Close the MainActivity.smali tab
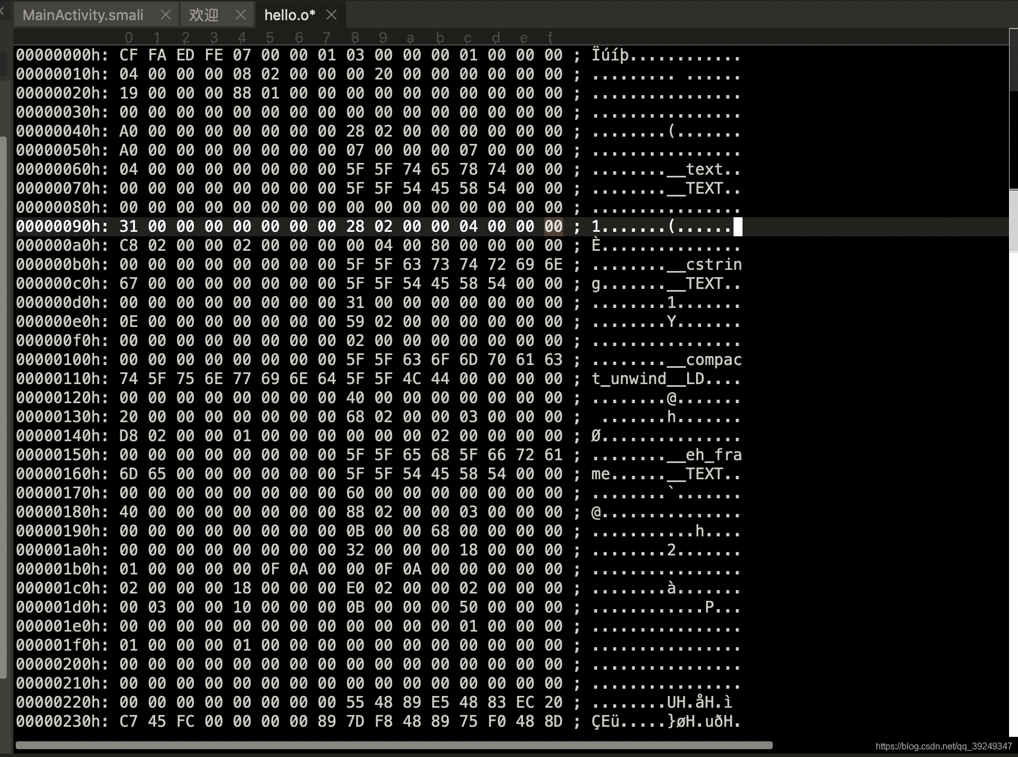1018x757 pixels. click(x=166, y=15)
